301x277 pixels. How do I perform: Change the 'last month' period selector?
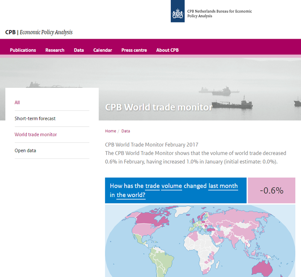pos(223,186)
